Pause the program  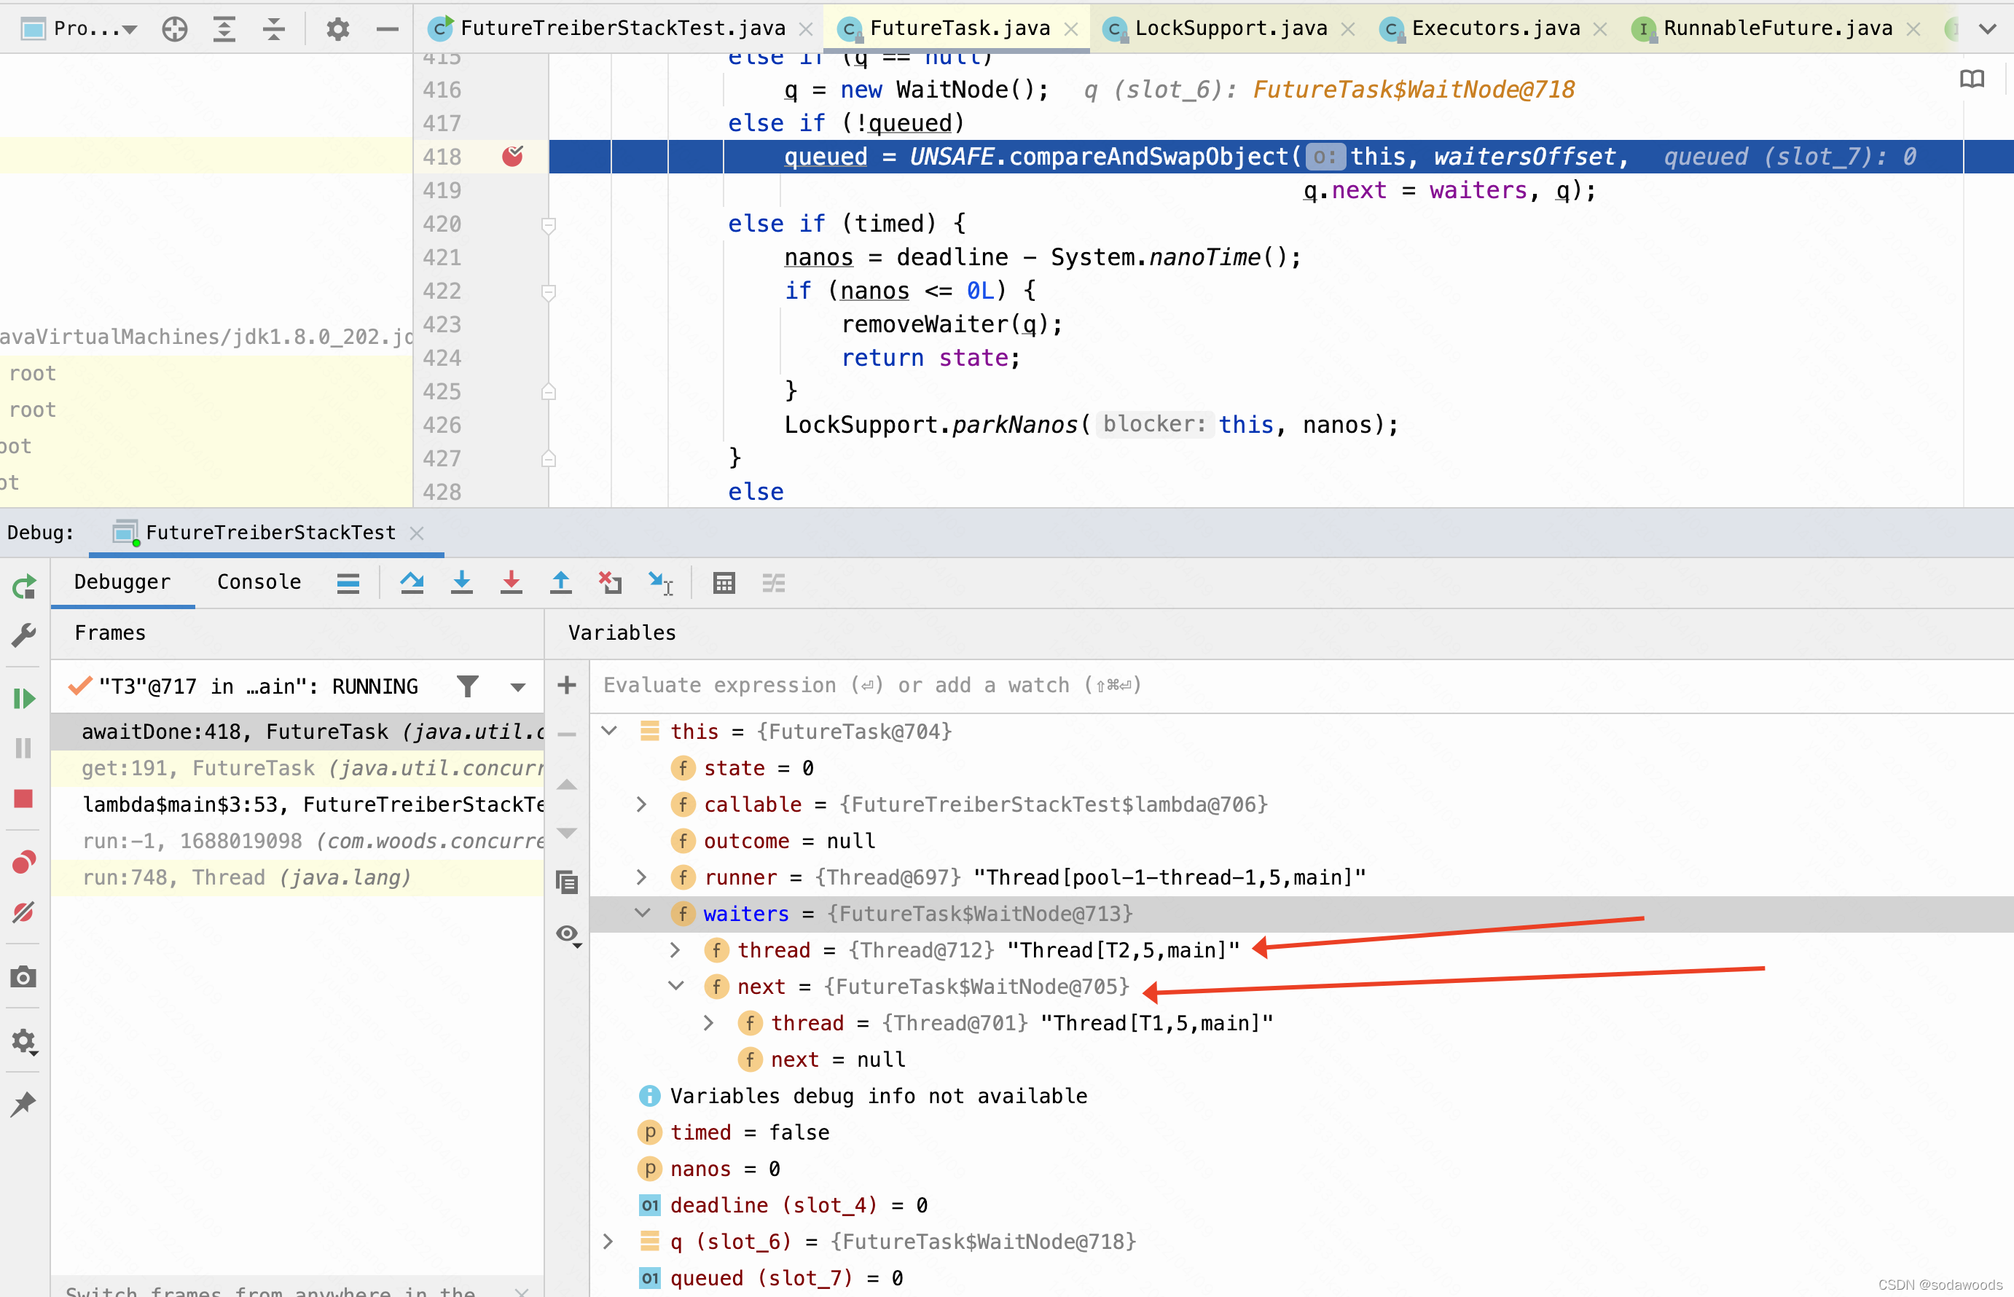point(23,748)
